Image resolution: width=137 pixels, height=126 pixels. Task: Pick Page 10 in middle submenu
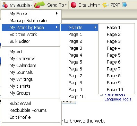click(x=79, y=97)
